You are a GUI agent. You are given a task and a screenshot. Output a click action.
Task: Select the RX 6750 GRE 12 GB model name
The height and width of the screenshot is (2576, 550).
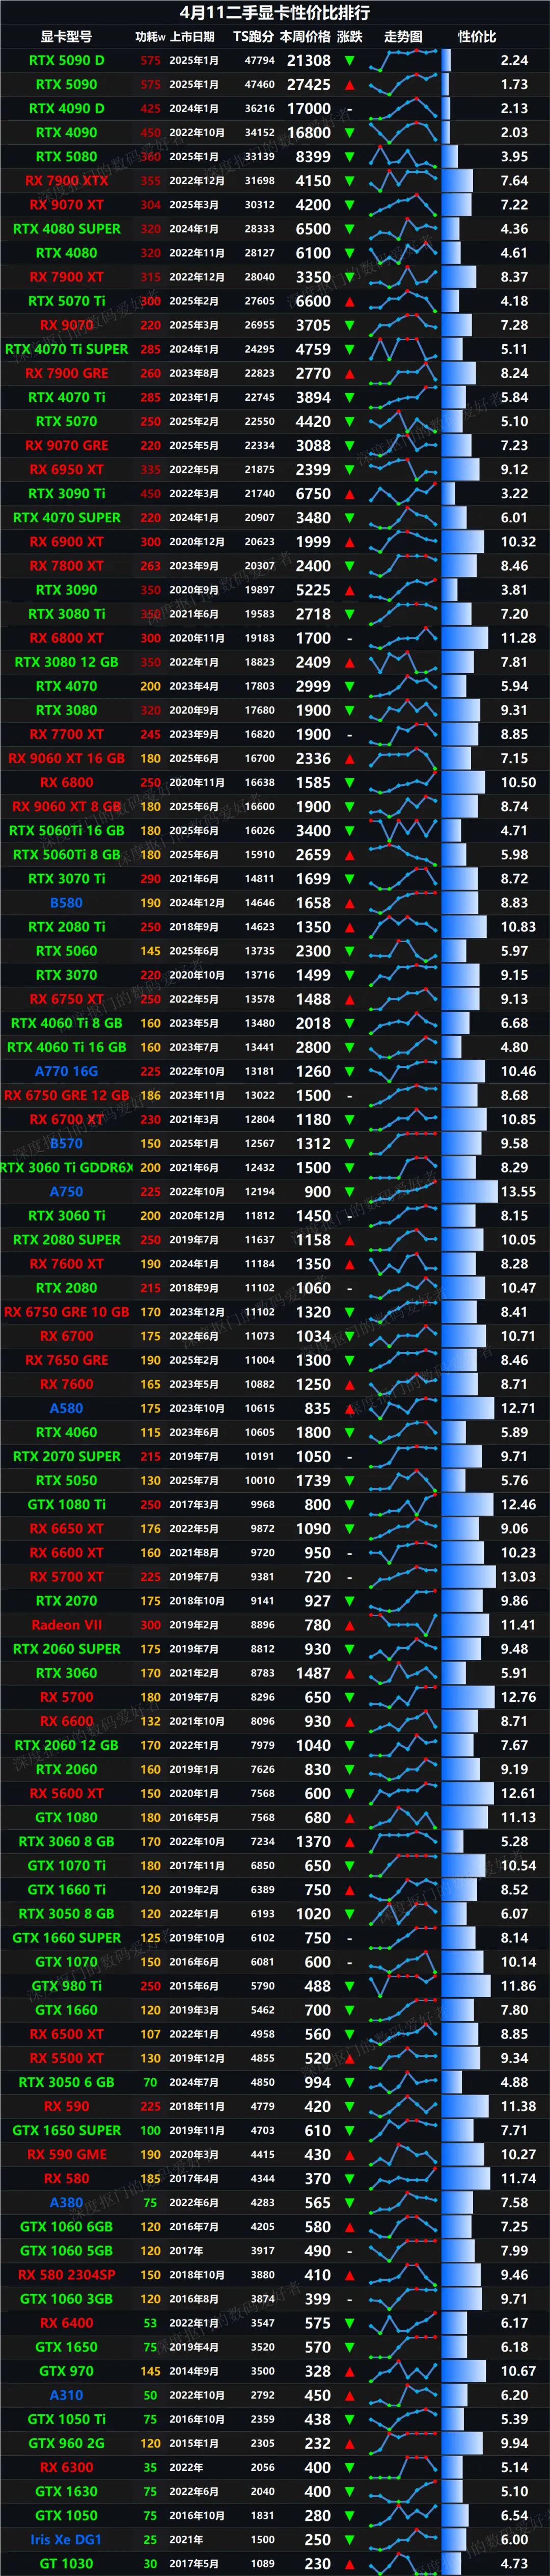click(x=67, y=1096)
